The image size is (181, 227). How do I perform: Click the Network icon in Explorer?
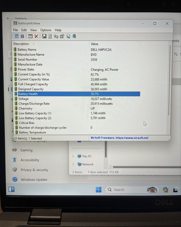click(79, 164)
